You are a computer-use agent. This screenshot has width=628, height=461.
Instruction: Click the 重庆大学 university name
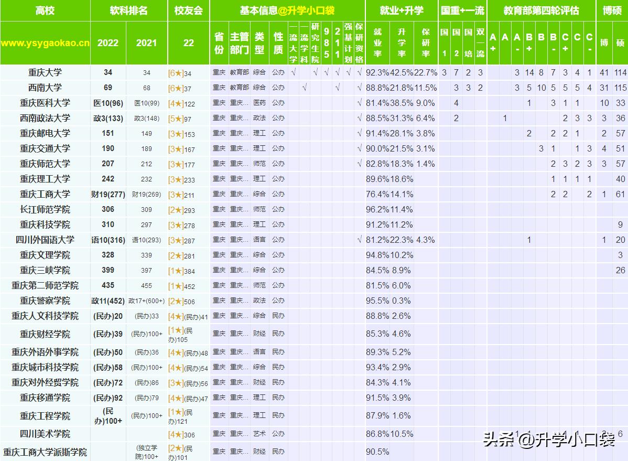45,73
